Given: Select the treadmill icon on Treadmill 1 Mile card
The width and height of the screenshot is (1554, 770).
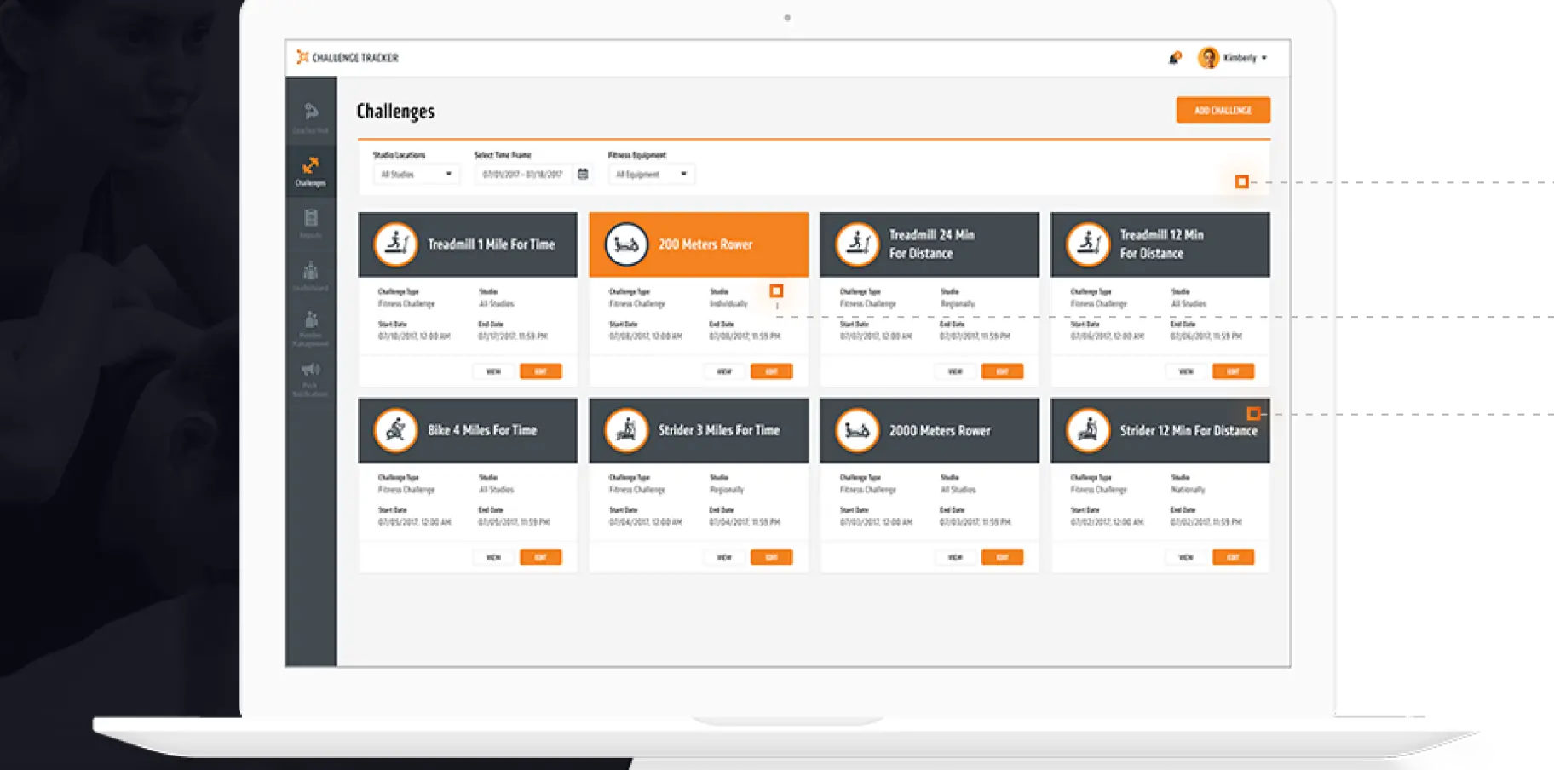Looking at the screenshot, I should point(394,244).
